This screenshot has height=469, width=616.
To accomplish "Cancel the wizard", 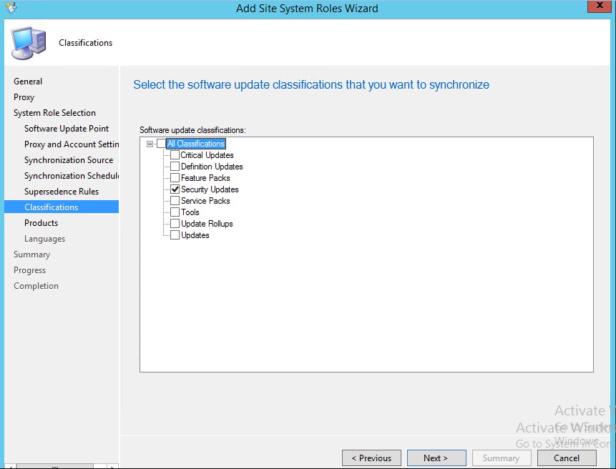I will [566, 458].
